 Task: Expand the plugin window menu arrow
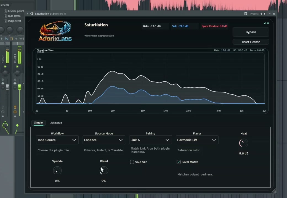(27, 14)
